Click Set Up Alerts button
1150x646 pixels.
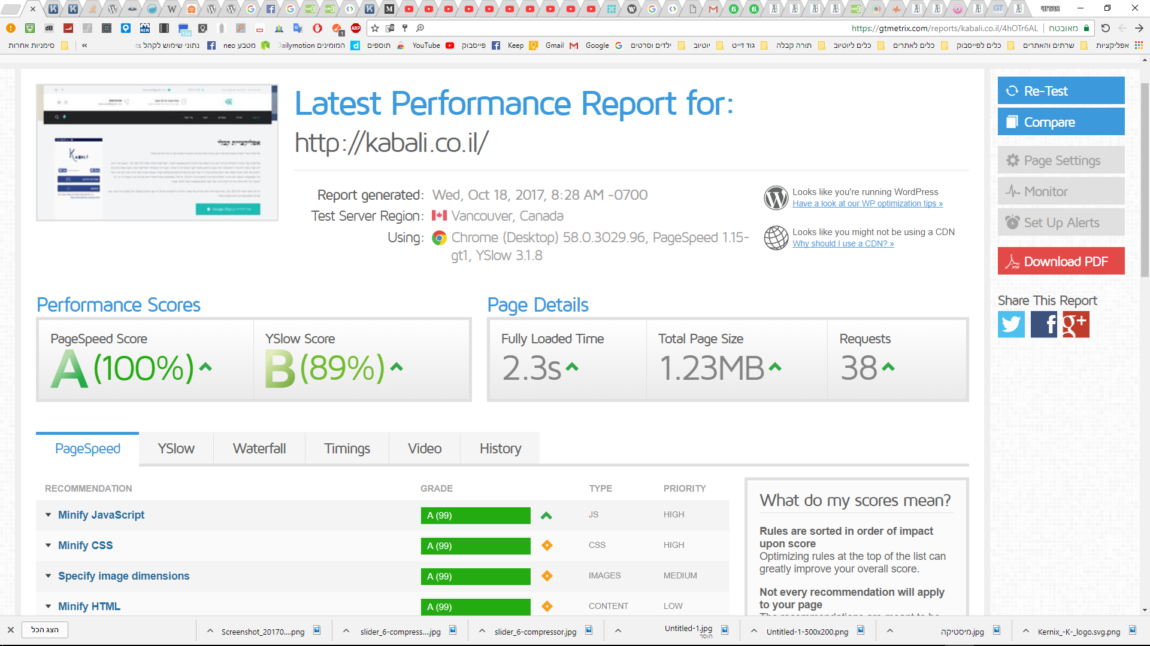[x=1061, y=223]
